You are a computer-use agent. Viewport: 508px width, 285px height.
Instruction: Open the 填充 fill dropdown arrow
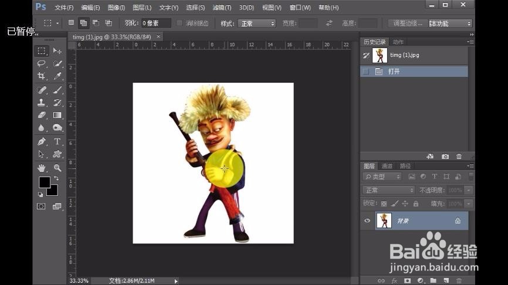click(x=469, y=203)
